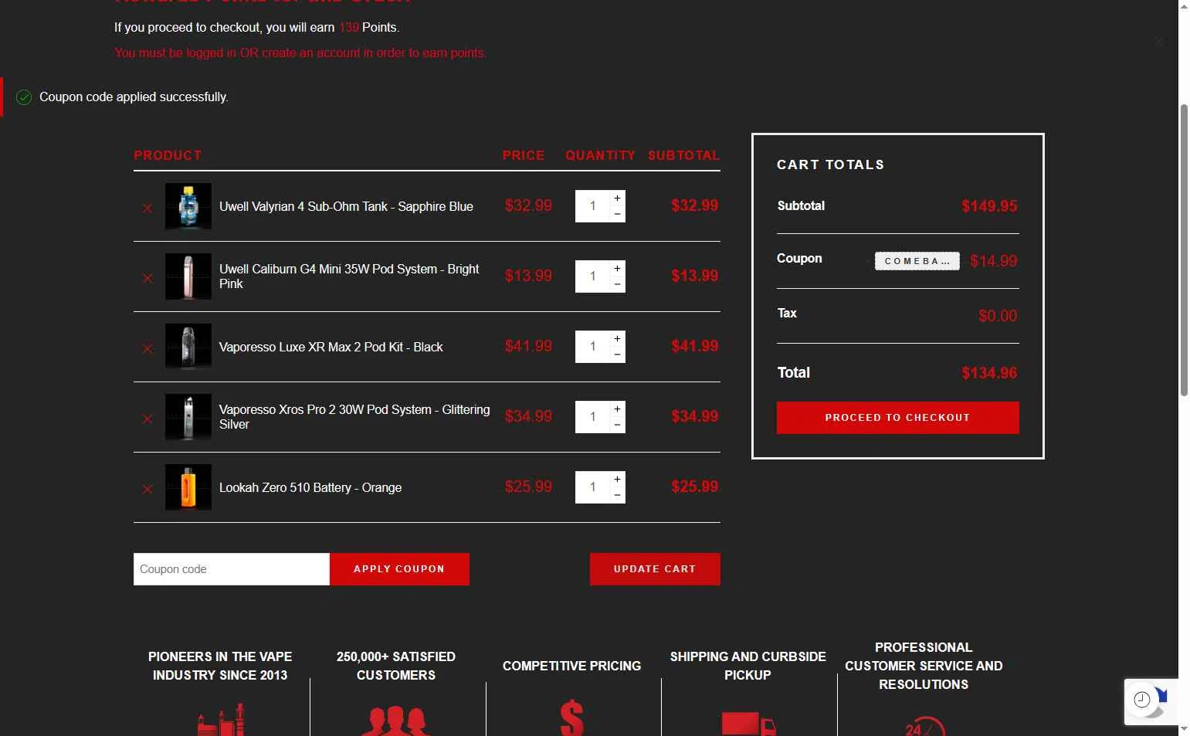
Task: Click the CART TOTALS heading
Action: point(831,164)
